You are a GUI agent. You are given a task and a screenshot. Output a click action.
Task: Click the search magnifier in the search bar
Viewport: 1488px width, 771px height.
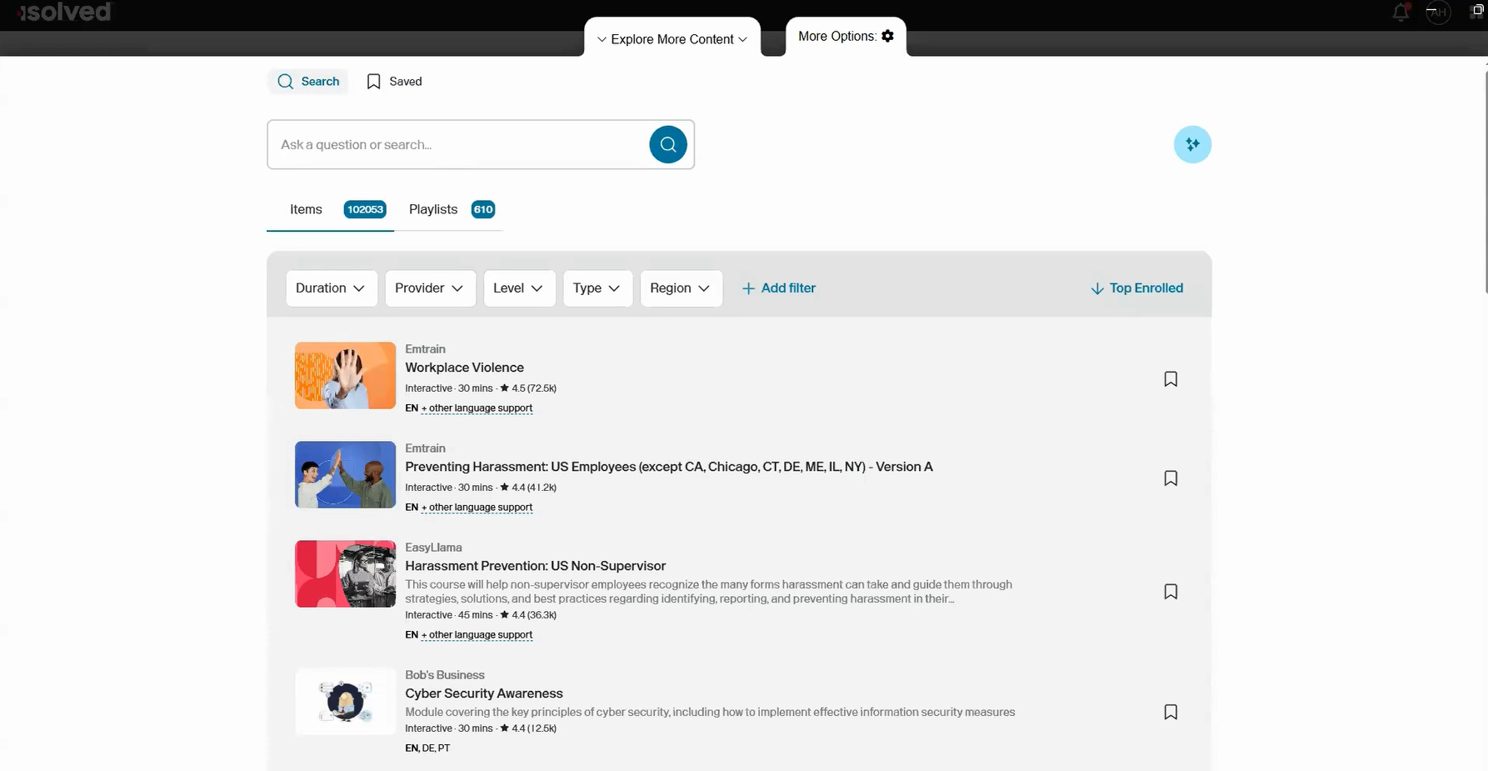coord(667,144)
